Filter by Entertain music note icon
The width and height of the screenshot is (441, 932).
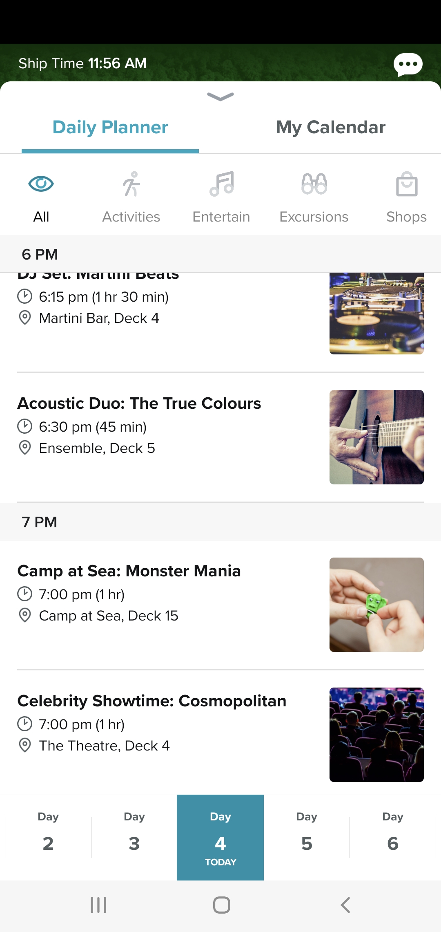coord(221,184)
